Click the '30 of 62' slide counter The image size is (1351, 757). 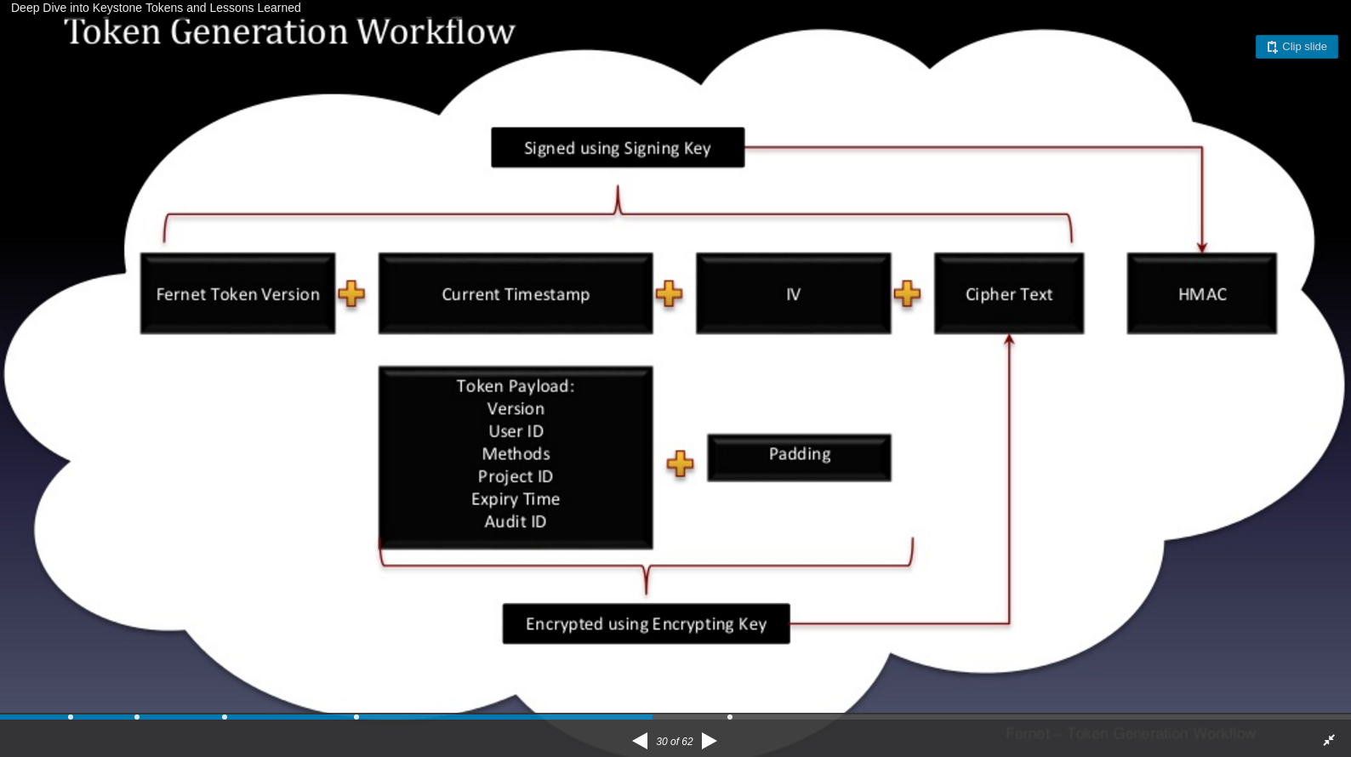675,742
